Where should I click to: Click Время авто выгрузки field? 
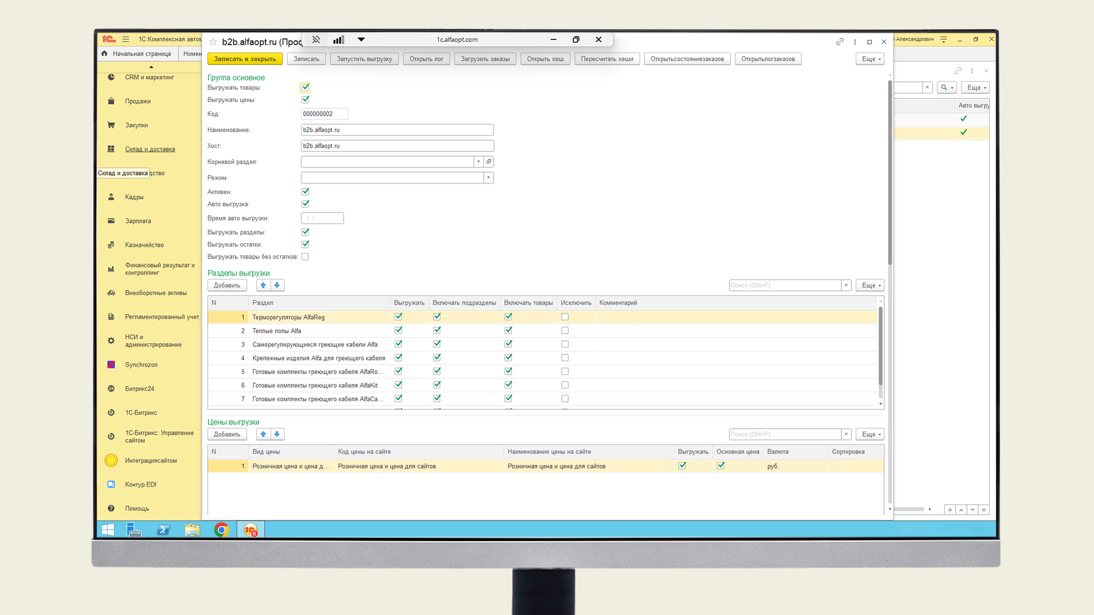[322, 218]
